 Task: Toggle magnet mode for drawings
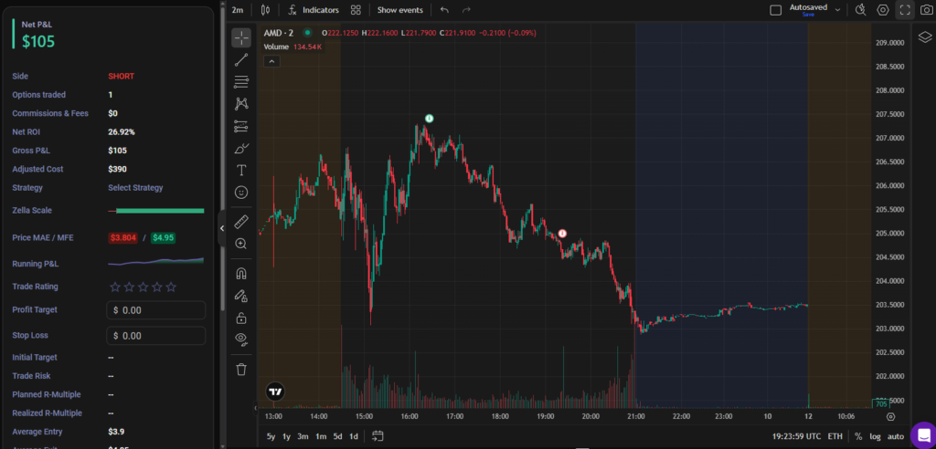coord(241,273)
